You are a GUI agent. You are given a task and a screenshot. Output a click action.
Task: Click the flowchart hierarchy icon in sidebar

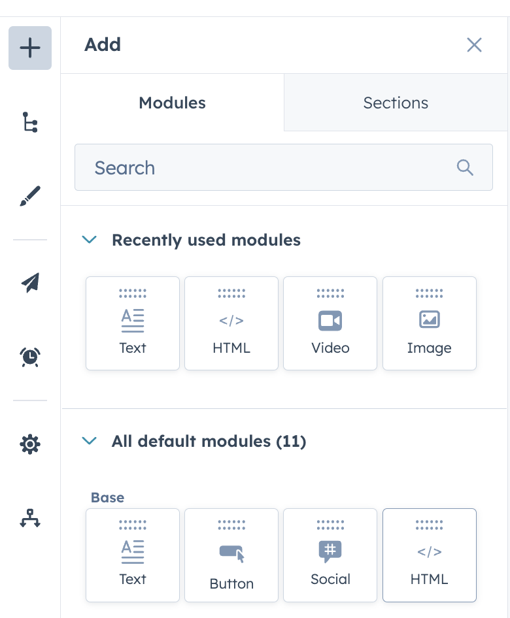tap(30, 517)
